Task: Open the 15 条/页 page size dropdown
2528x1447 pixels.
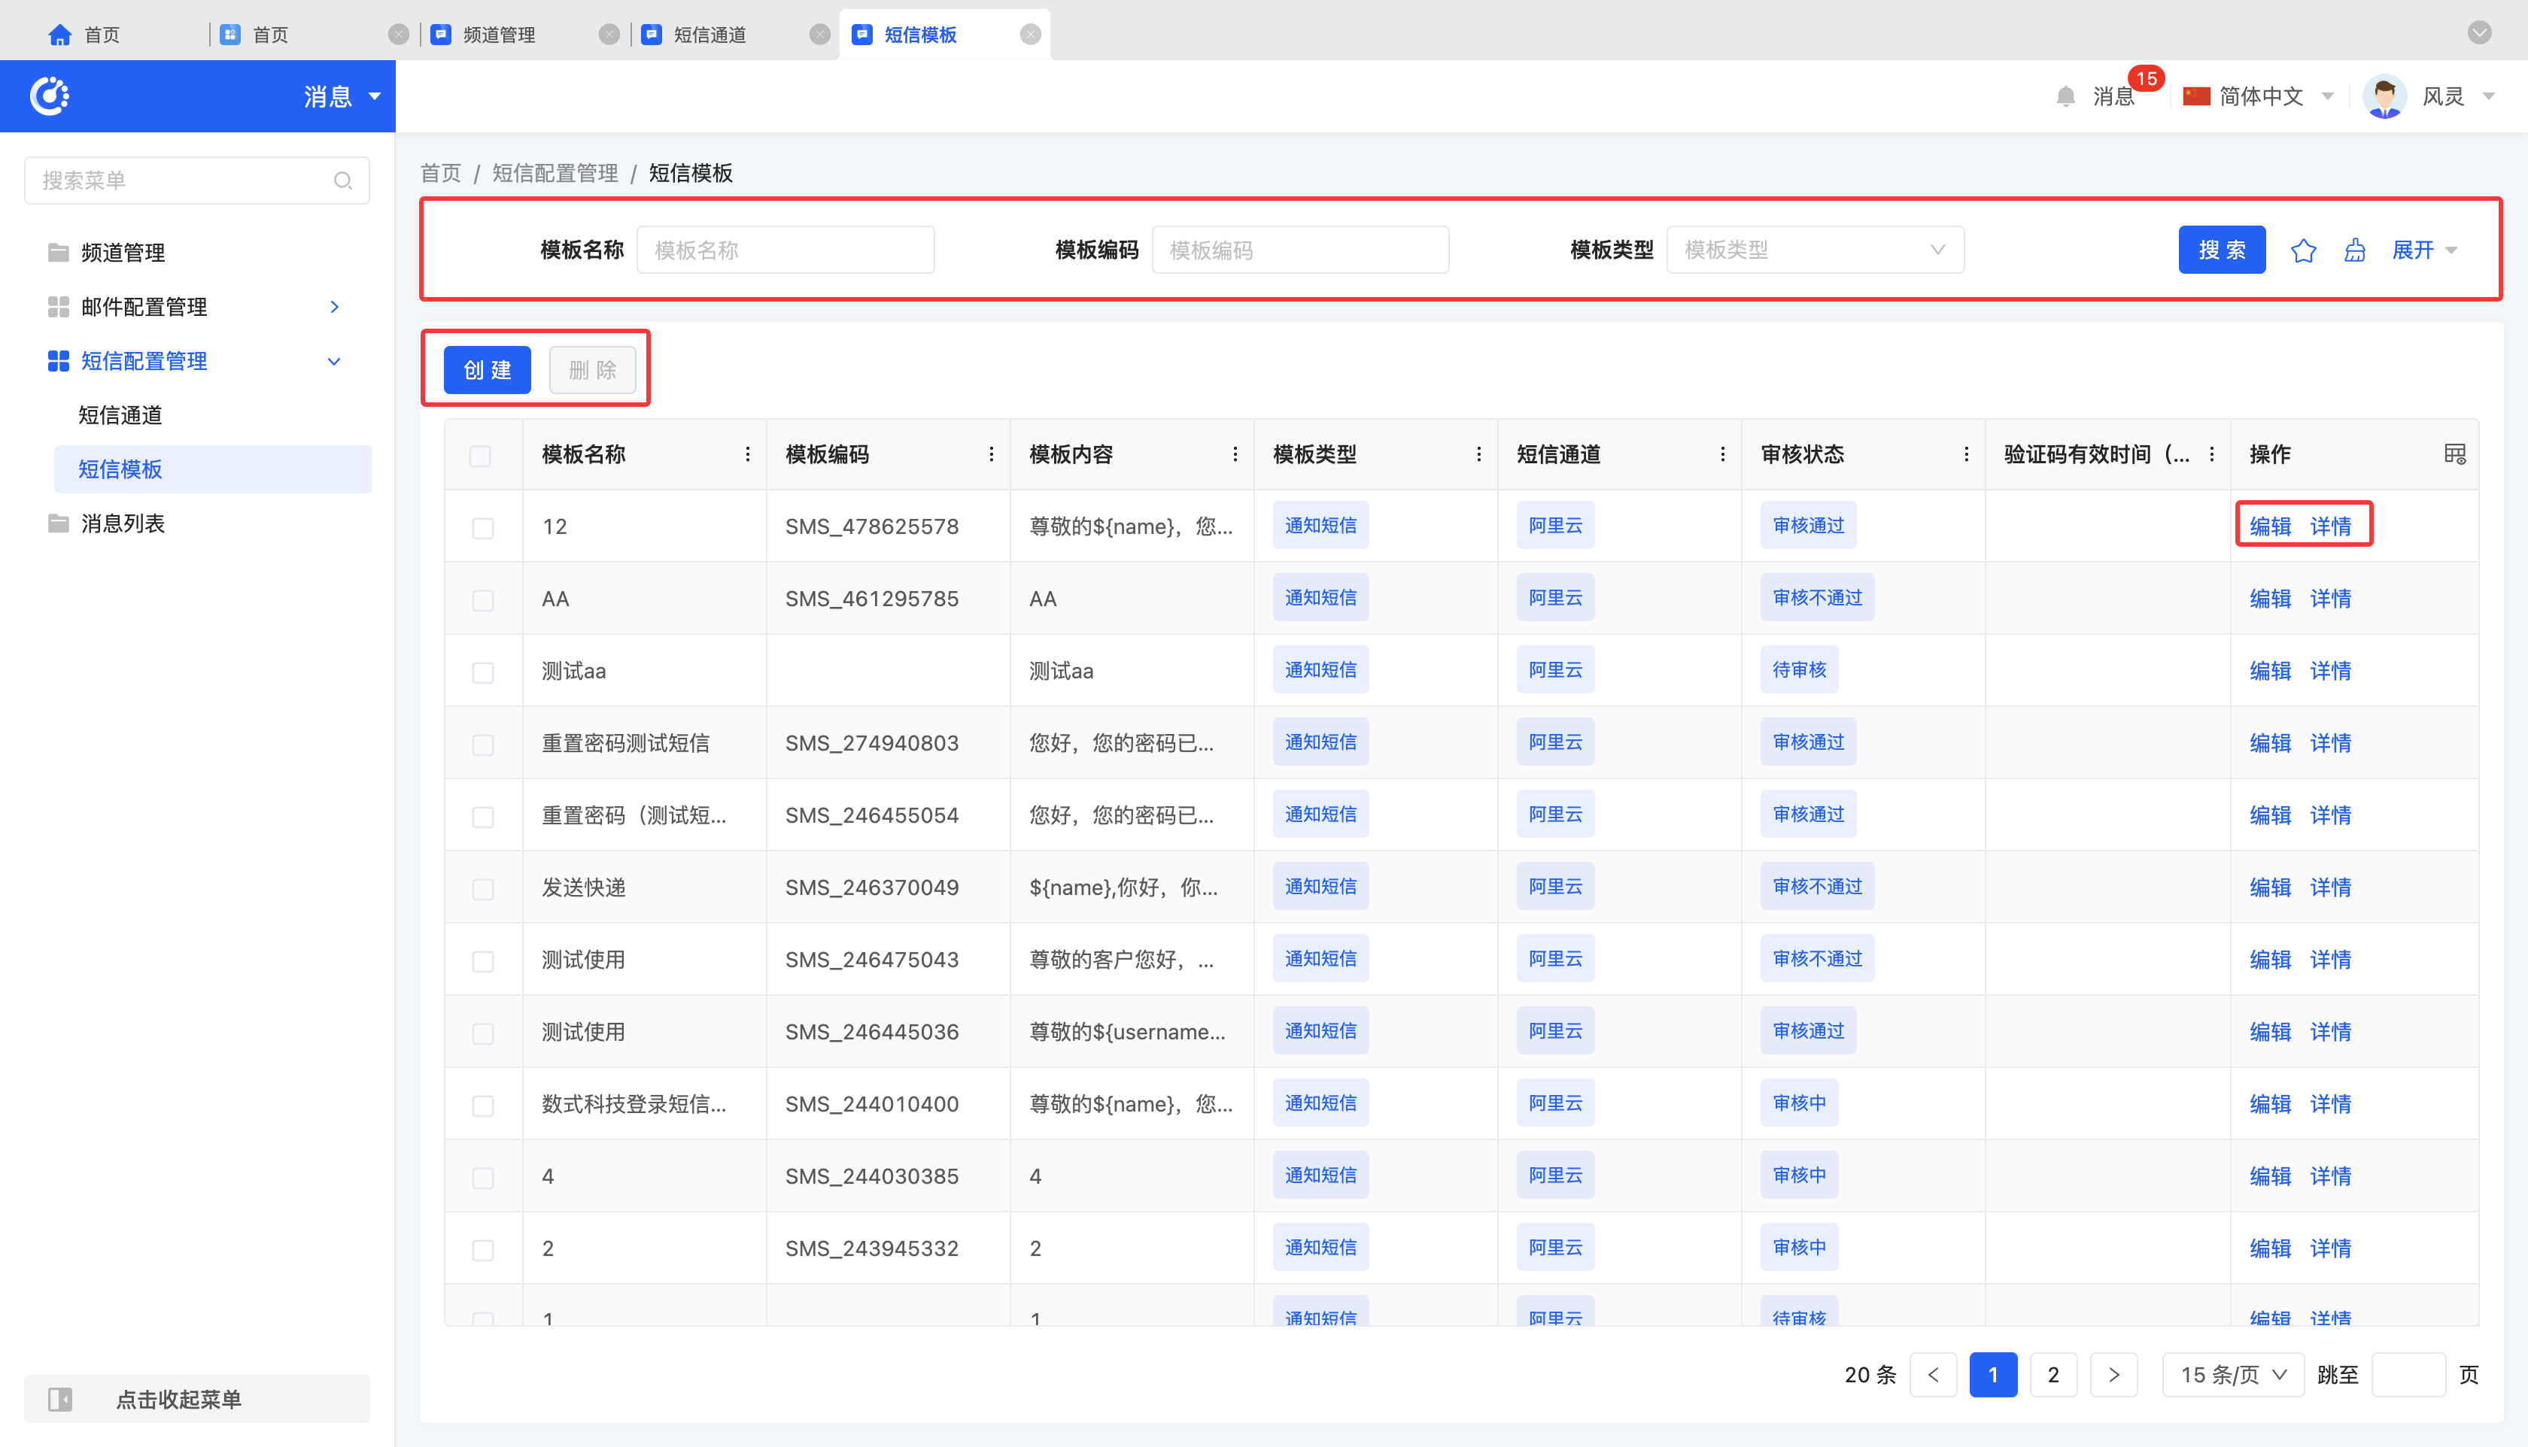Action: point(2233,1376)
